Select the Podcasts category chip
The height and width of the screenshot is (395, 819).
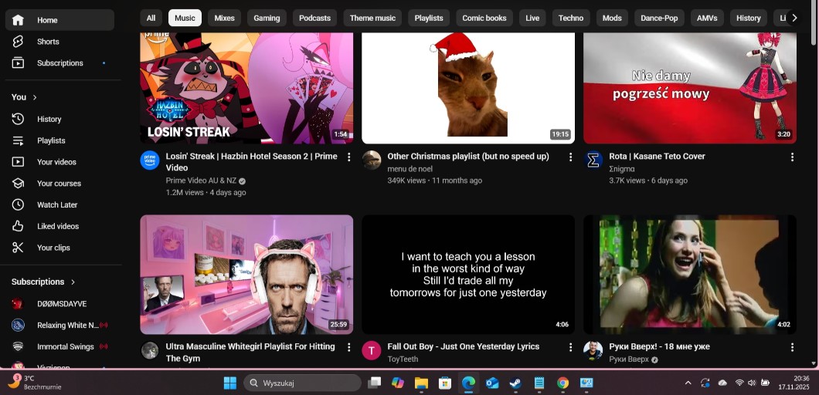pos(314,18)
